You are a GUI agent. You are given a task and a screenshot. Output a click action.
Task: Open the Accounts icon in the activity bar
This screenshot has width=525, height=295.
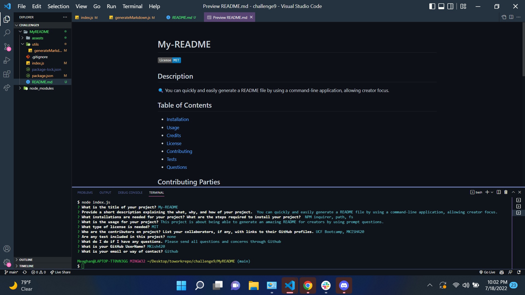tap(7, 249)
